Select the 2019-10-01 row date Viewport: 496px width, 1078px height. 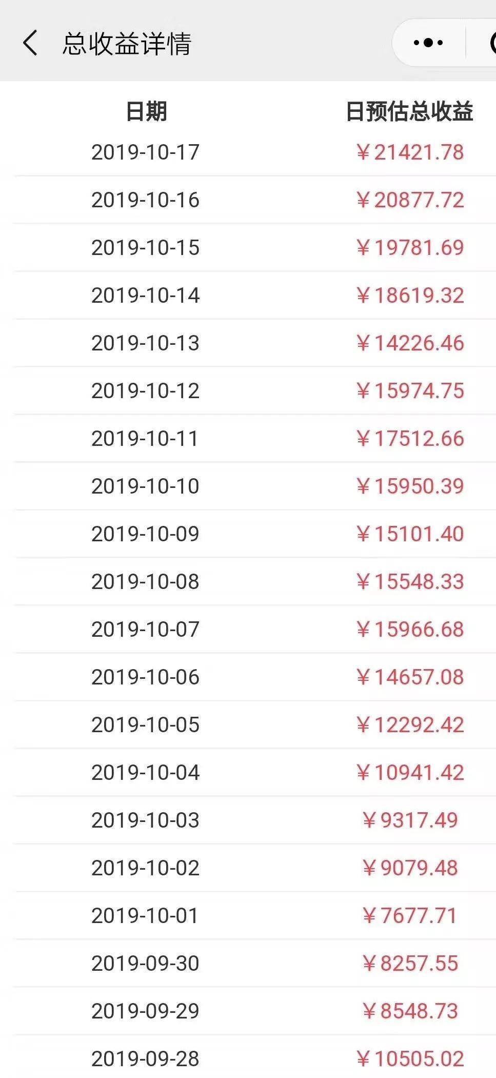[x=145, y=915]
